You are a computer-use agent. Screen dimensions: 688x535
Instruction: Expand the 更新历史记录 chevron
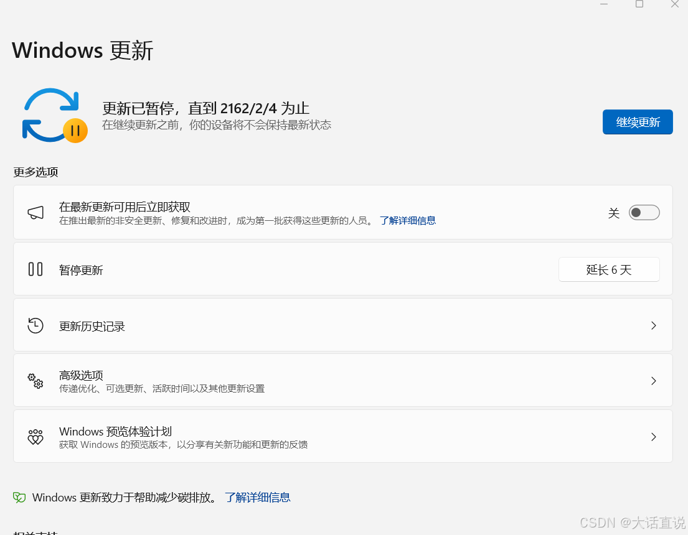pos(653,325)
